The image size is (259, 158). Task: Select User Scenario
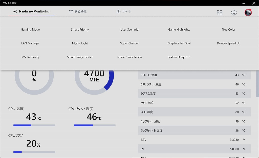click(x=129, y=29)
